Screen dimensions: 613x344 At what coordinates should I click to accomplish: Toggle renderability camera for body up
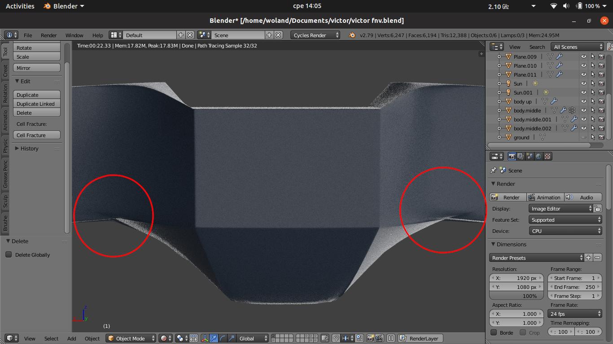coord(602,102)
